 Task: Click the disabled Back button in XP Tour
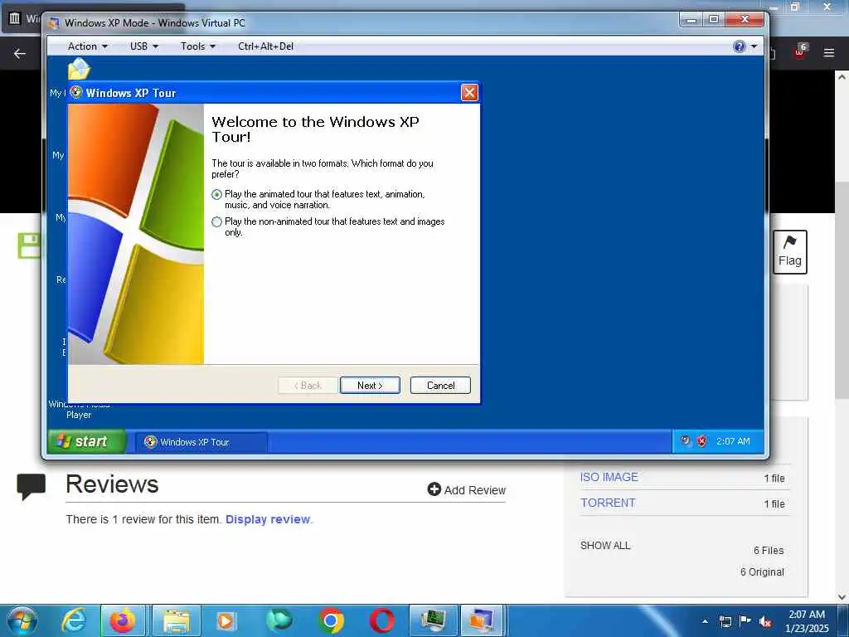(308, 385)
